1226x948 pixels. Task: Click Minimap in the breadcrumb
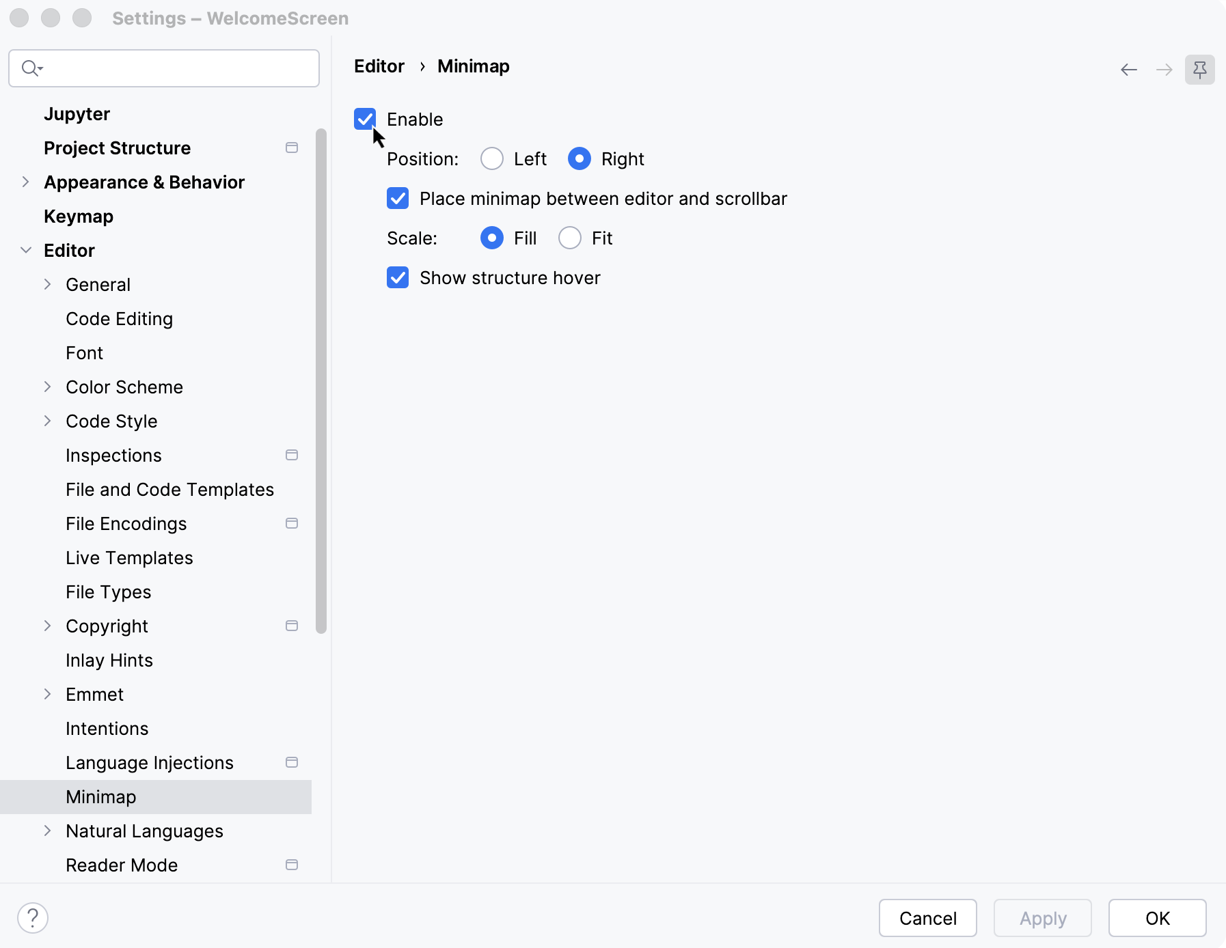(474, 66)
